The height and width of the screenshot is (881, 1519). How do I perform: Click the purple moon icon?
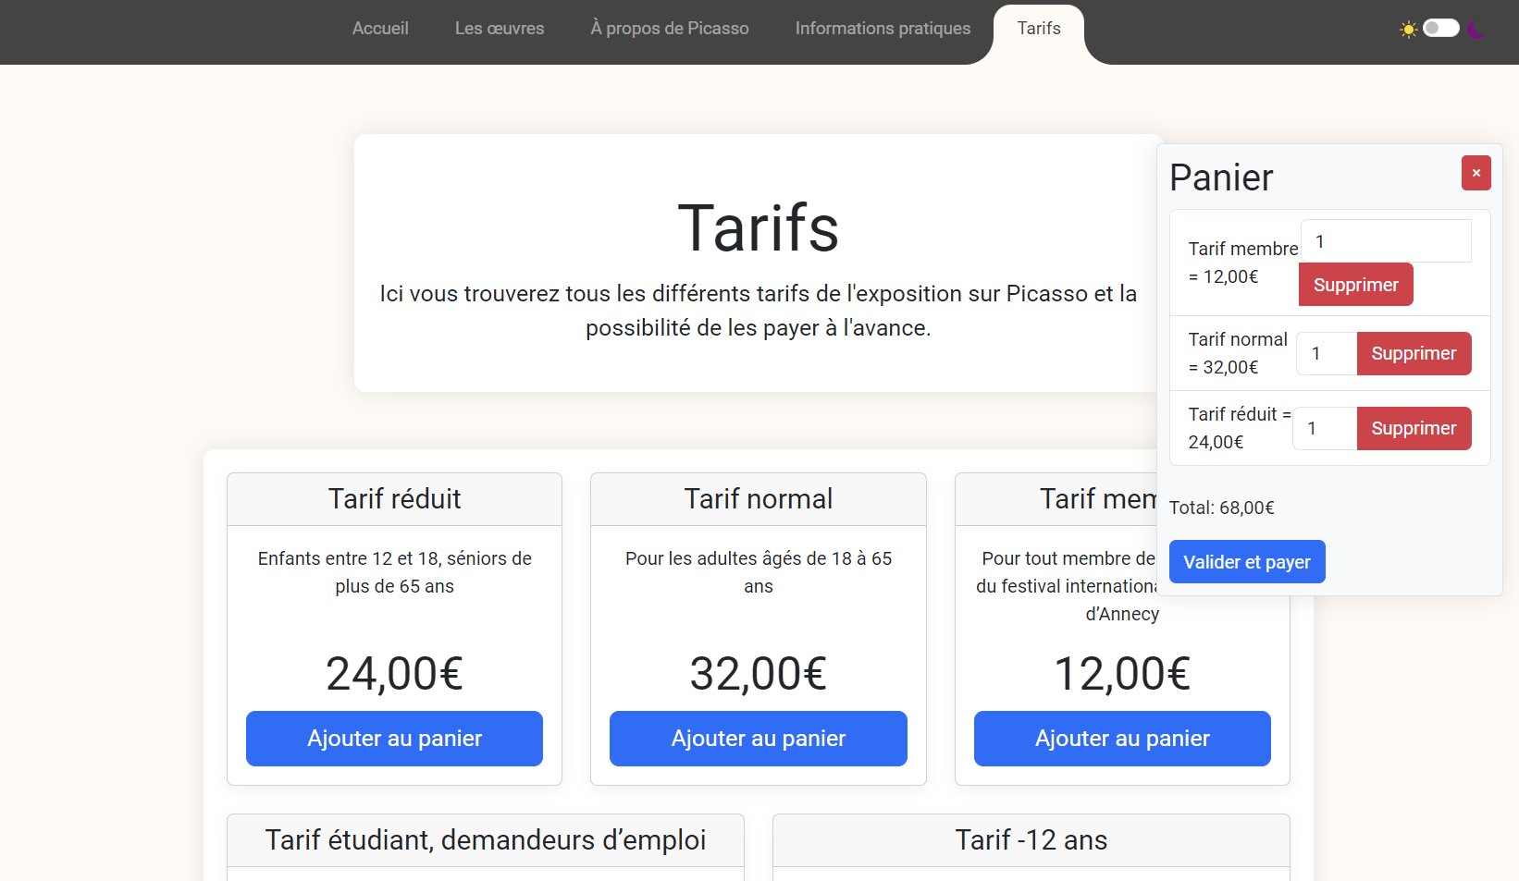1476,29
